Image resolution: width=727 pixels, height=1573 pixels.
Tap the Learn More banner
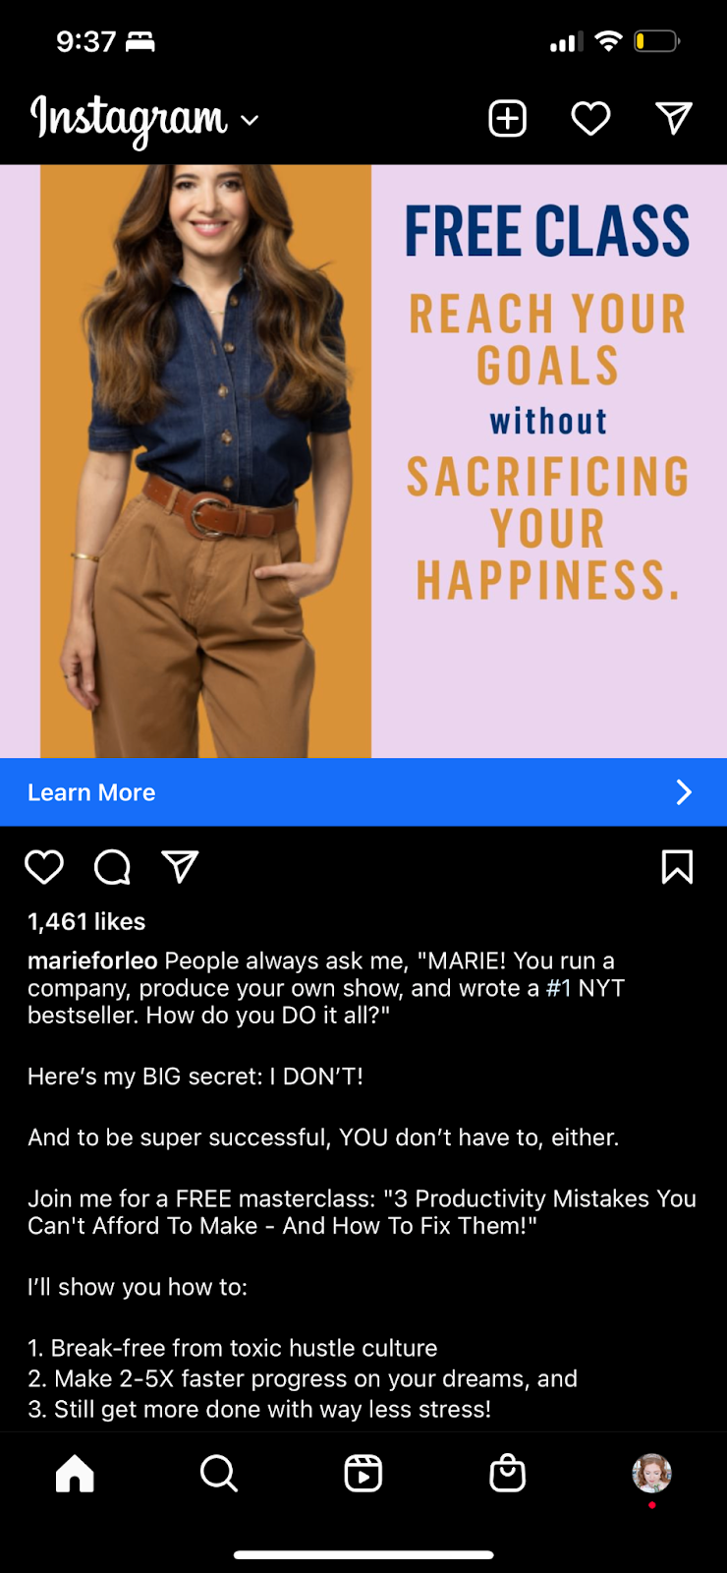pyautogui.click(x=363, y=792)
